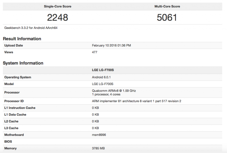Select the 3785 MB memory value
The image size is (227, 153).
pyautogui.click(x=98, y=148)
